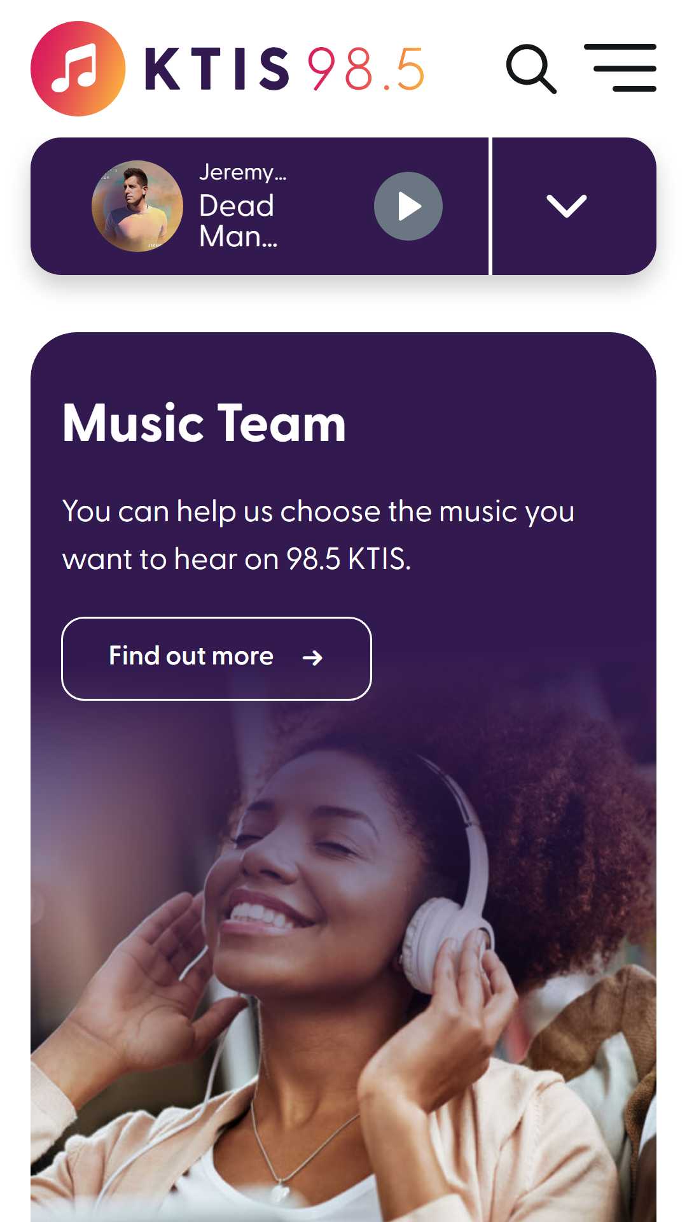Image resolution: width=687 pixels, height=1222 pixels.
Task: Click the music note logo icon
Action: (78, 69)
